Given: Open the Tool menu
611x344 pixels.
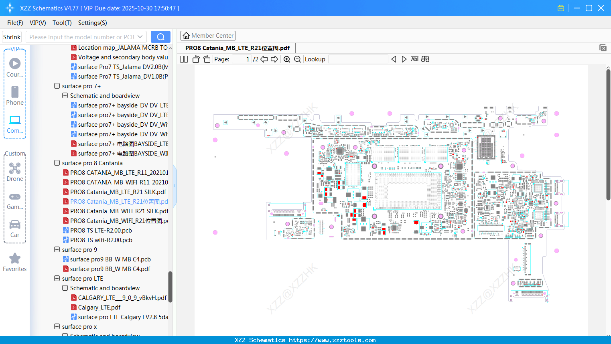Looking at the screenshot, I should click(62, 23).
